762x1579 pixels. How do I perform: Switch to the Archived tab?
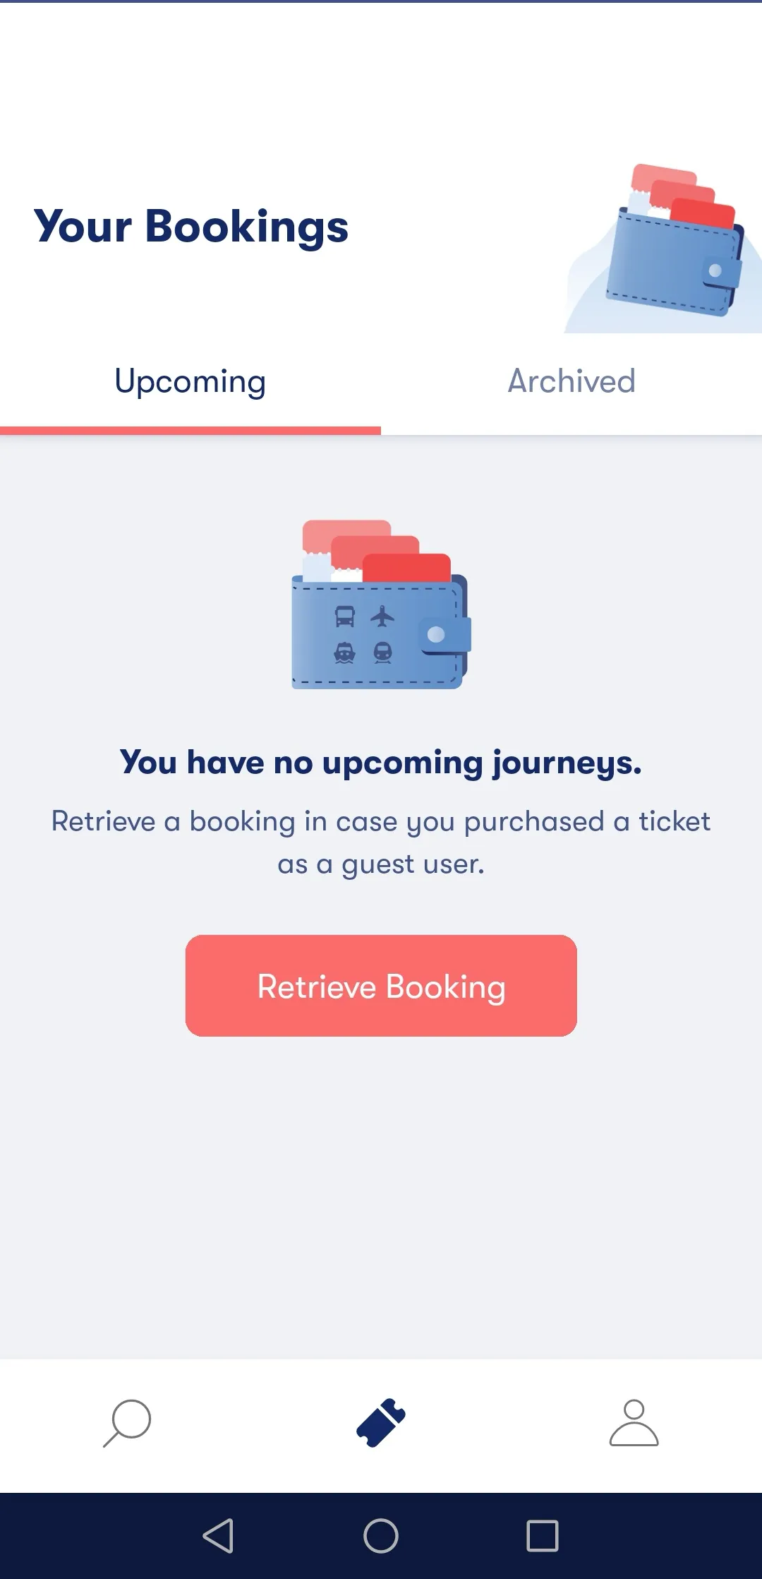pyautogui.click(x=571, y=381)
